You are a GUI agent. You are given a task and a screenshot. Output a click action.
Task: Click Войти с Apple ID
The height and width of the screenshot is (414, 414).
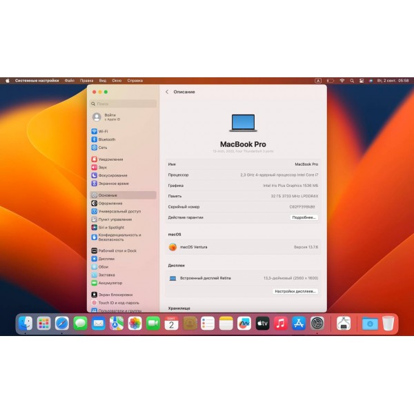[x=106, y=117]
